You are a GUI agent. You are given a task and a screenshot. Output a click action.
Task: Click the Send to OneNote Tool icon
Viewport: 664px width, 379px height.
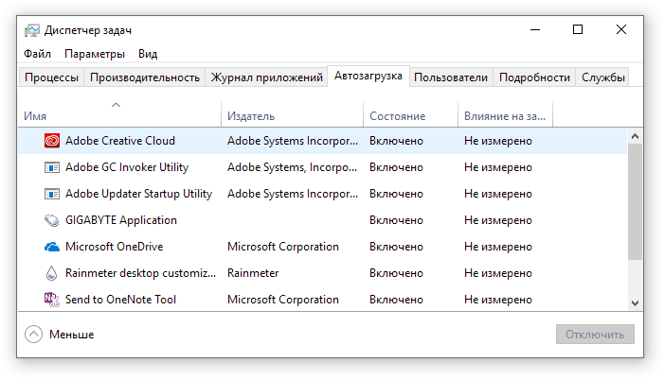point(52,300)
